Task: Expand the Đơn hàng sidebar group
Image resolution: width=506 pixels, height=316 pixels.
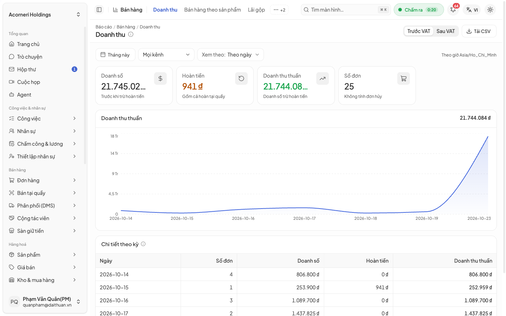Action: coord(43,180)
